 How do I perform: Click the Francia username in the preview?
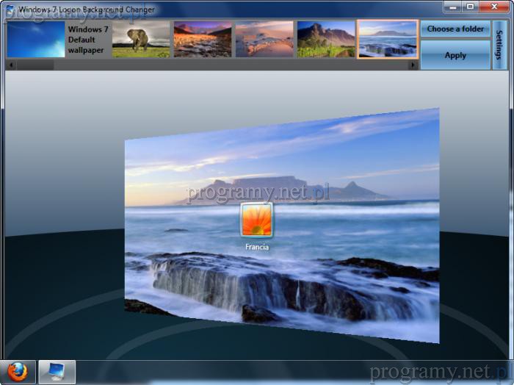click(257, 248)
